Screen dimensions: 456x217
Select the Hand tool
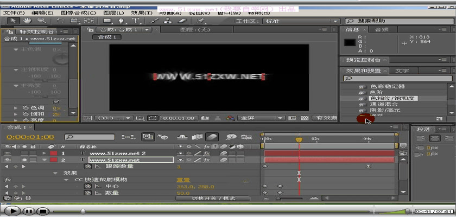click(x=28, y=21)
